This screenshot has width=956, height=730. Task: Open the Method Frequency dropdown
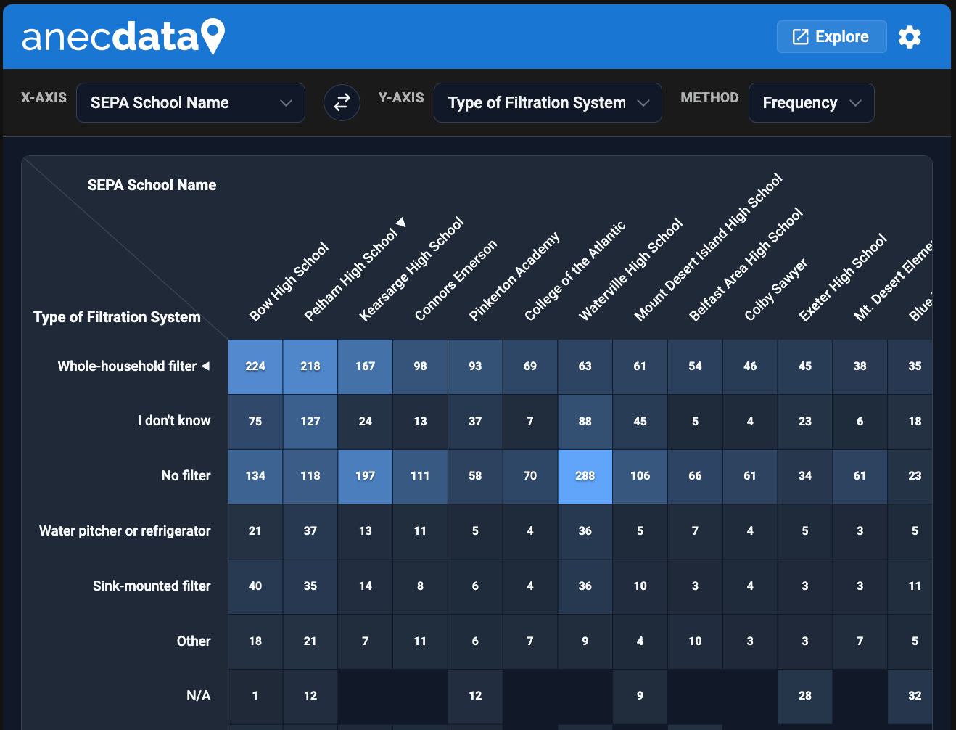[810, 103]
